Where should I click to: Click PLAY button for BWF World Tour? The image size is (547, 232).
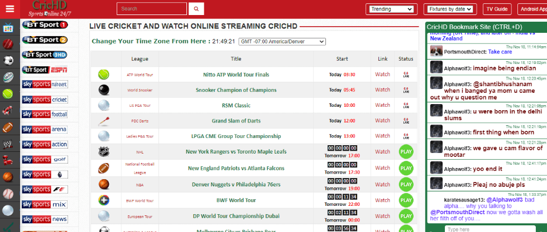[406, 200]
